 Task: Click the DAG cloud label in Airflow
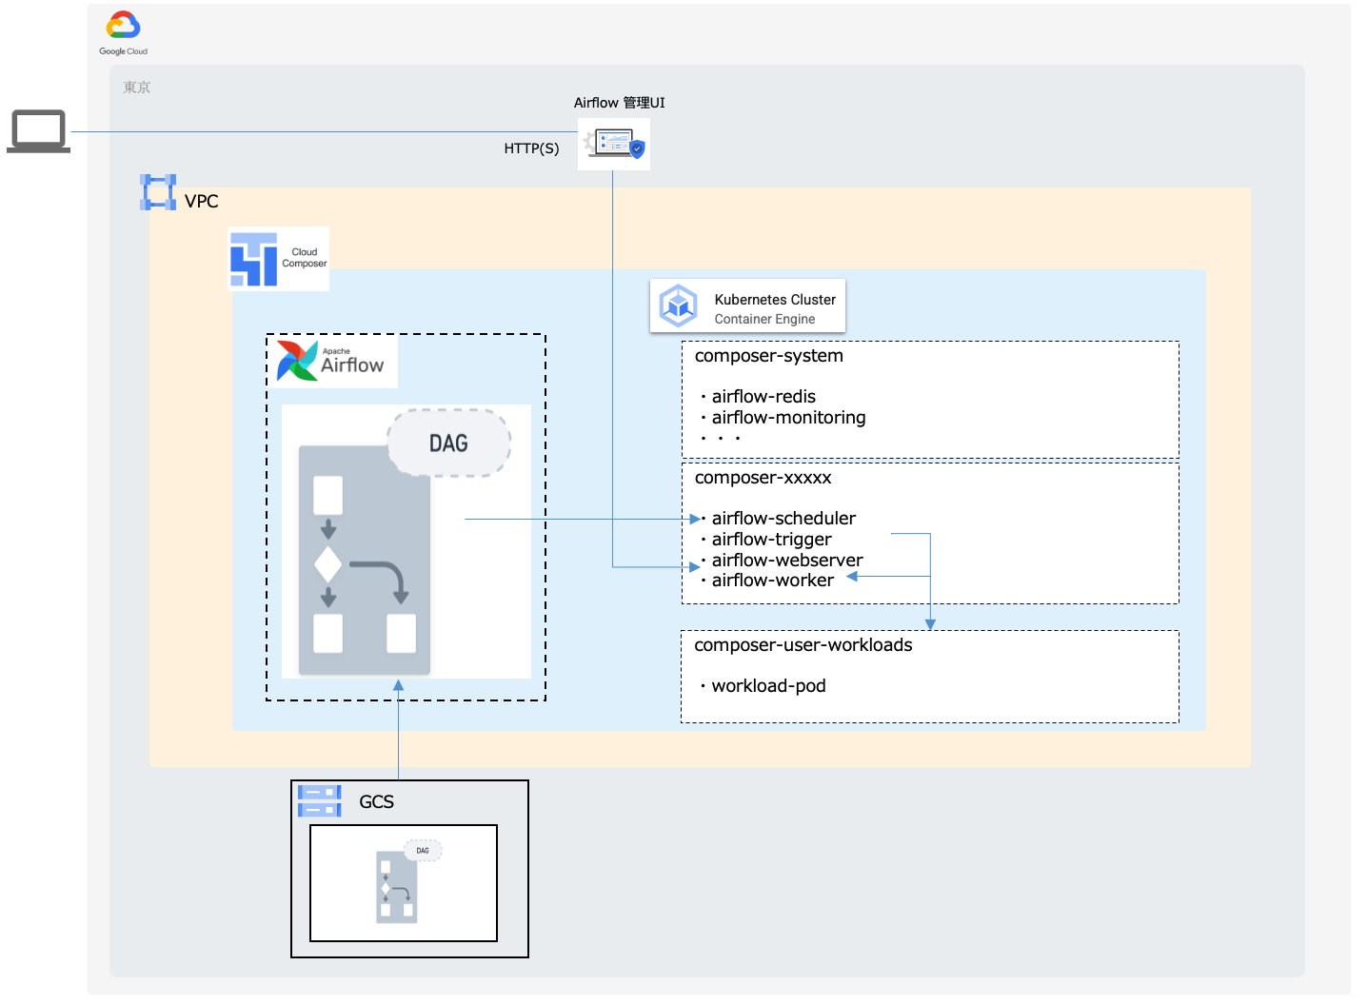click(x=448, y=443)
